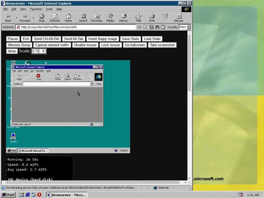Click the System desktop icon in Windows 95

(13, 138)
